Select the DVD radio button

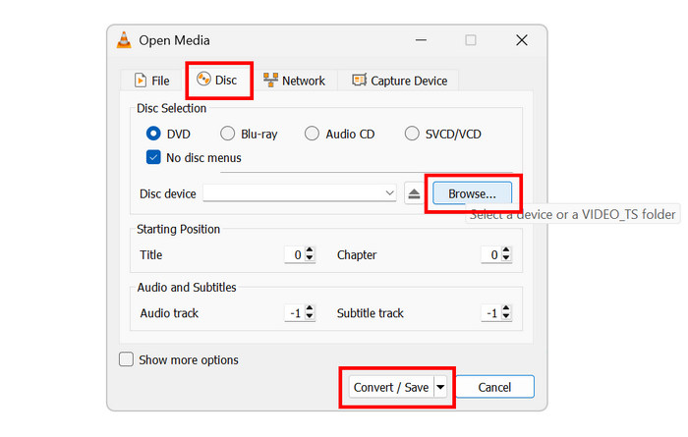click(x=153, y=134)
